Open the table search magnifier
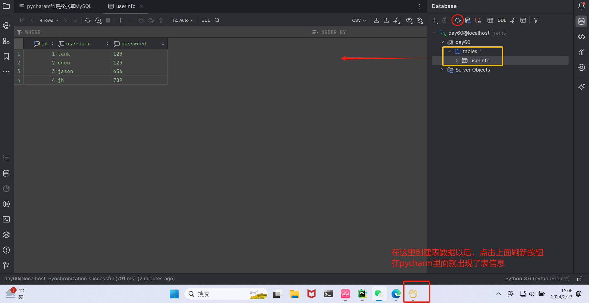Viewport: 589px width, 303px height. point(217,20)
